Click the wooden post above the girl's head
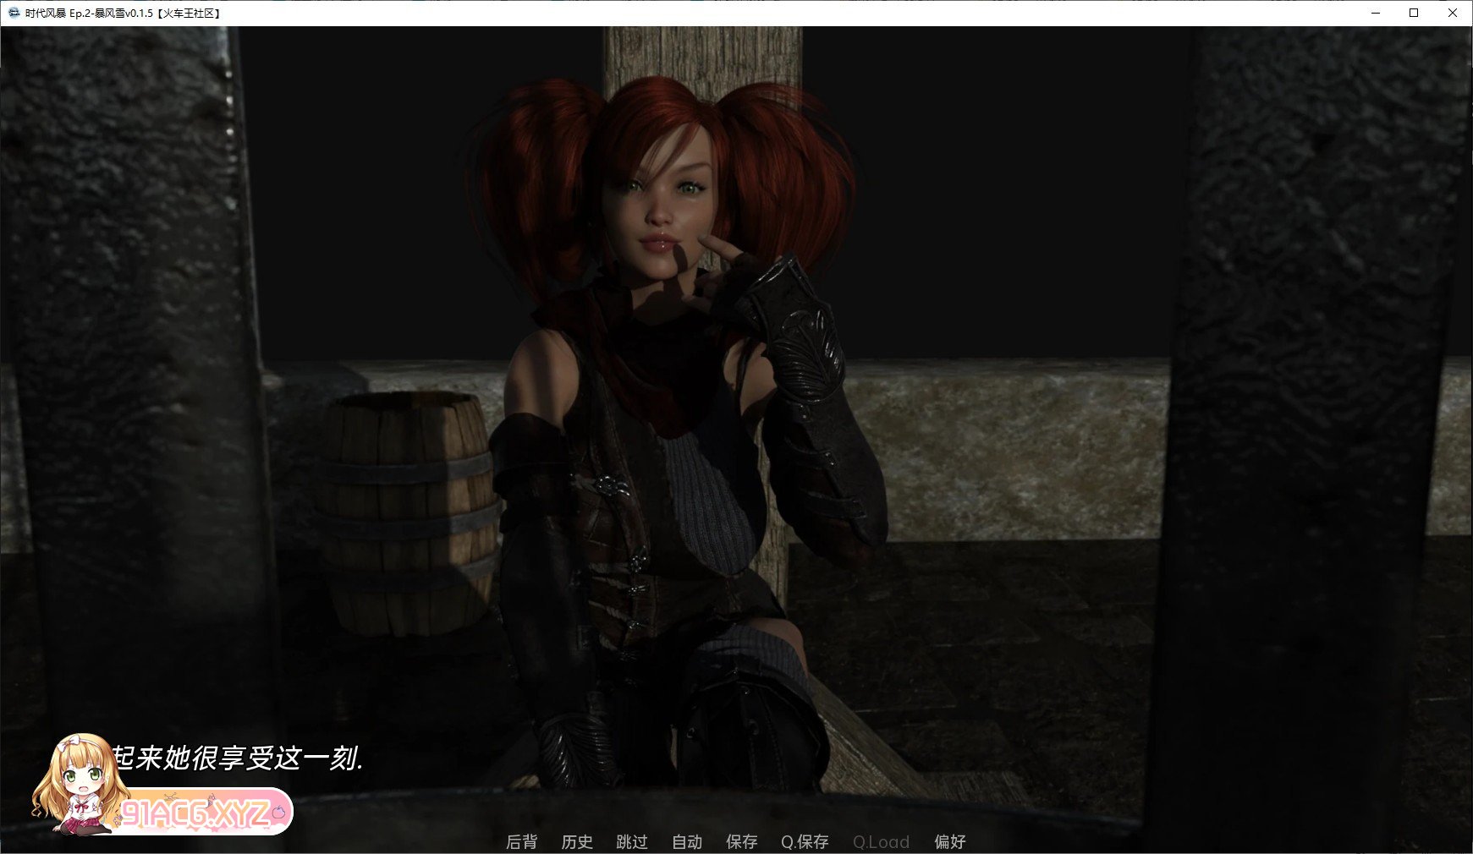 pyautogui.click(x=702, y=52)
